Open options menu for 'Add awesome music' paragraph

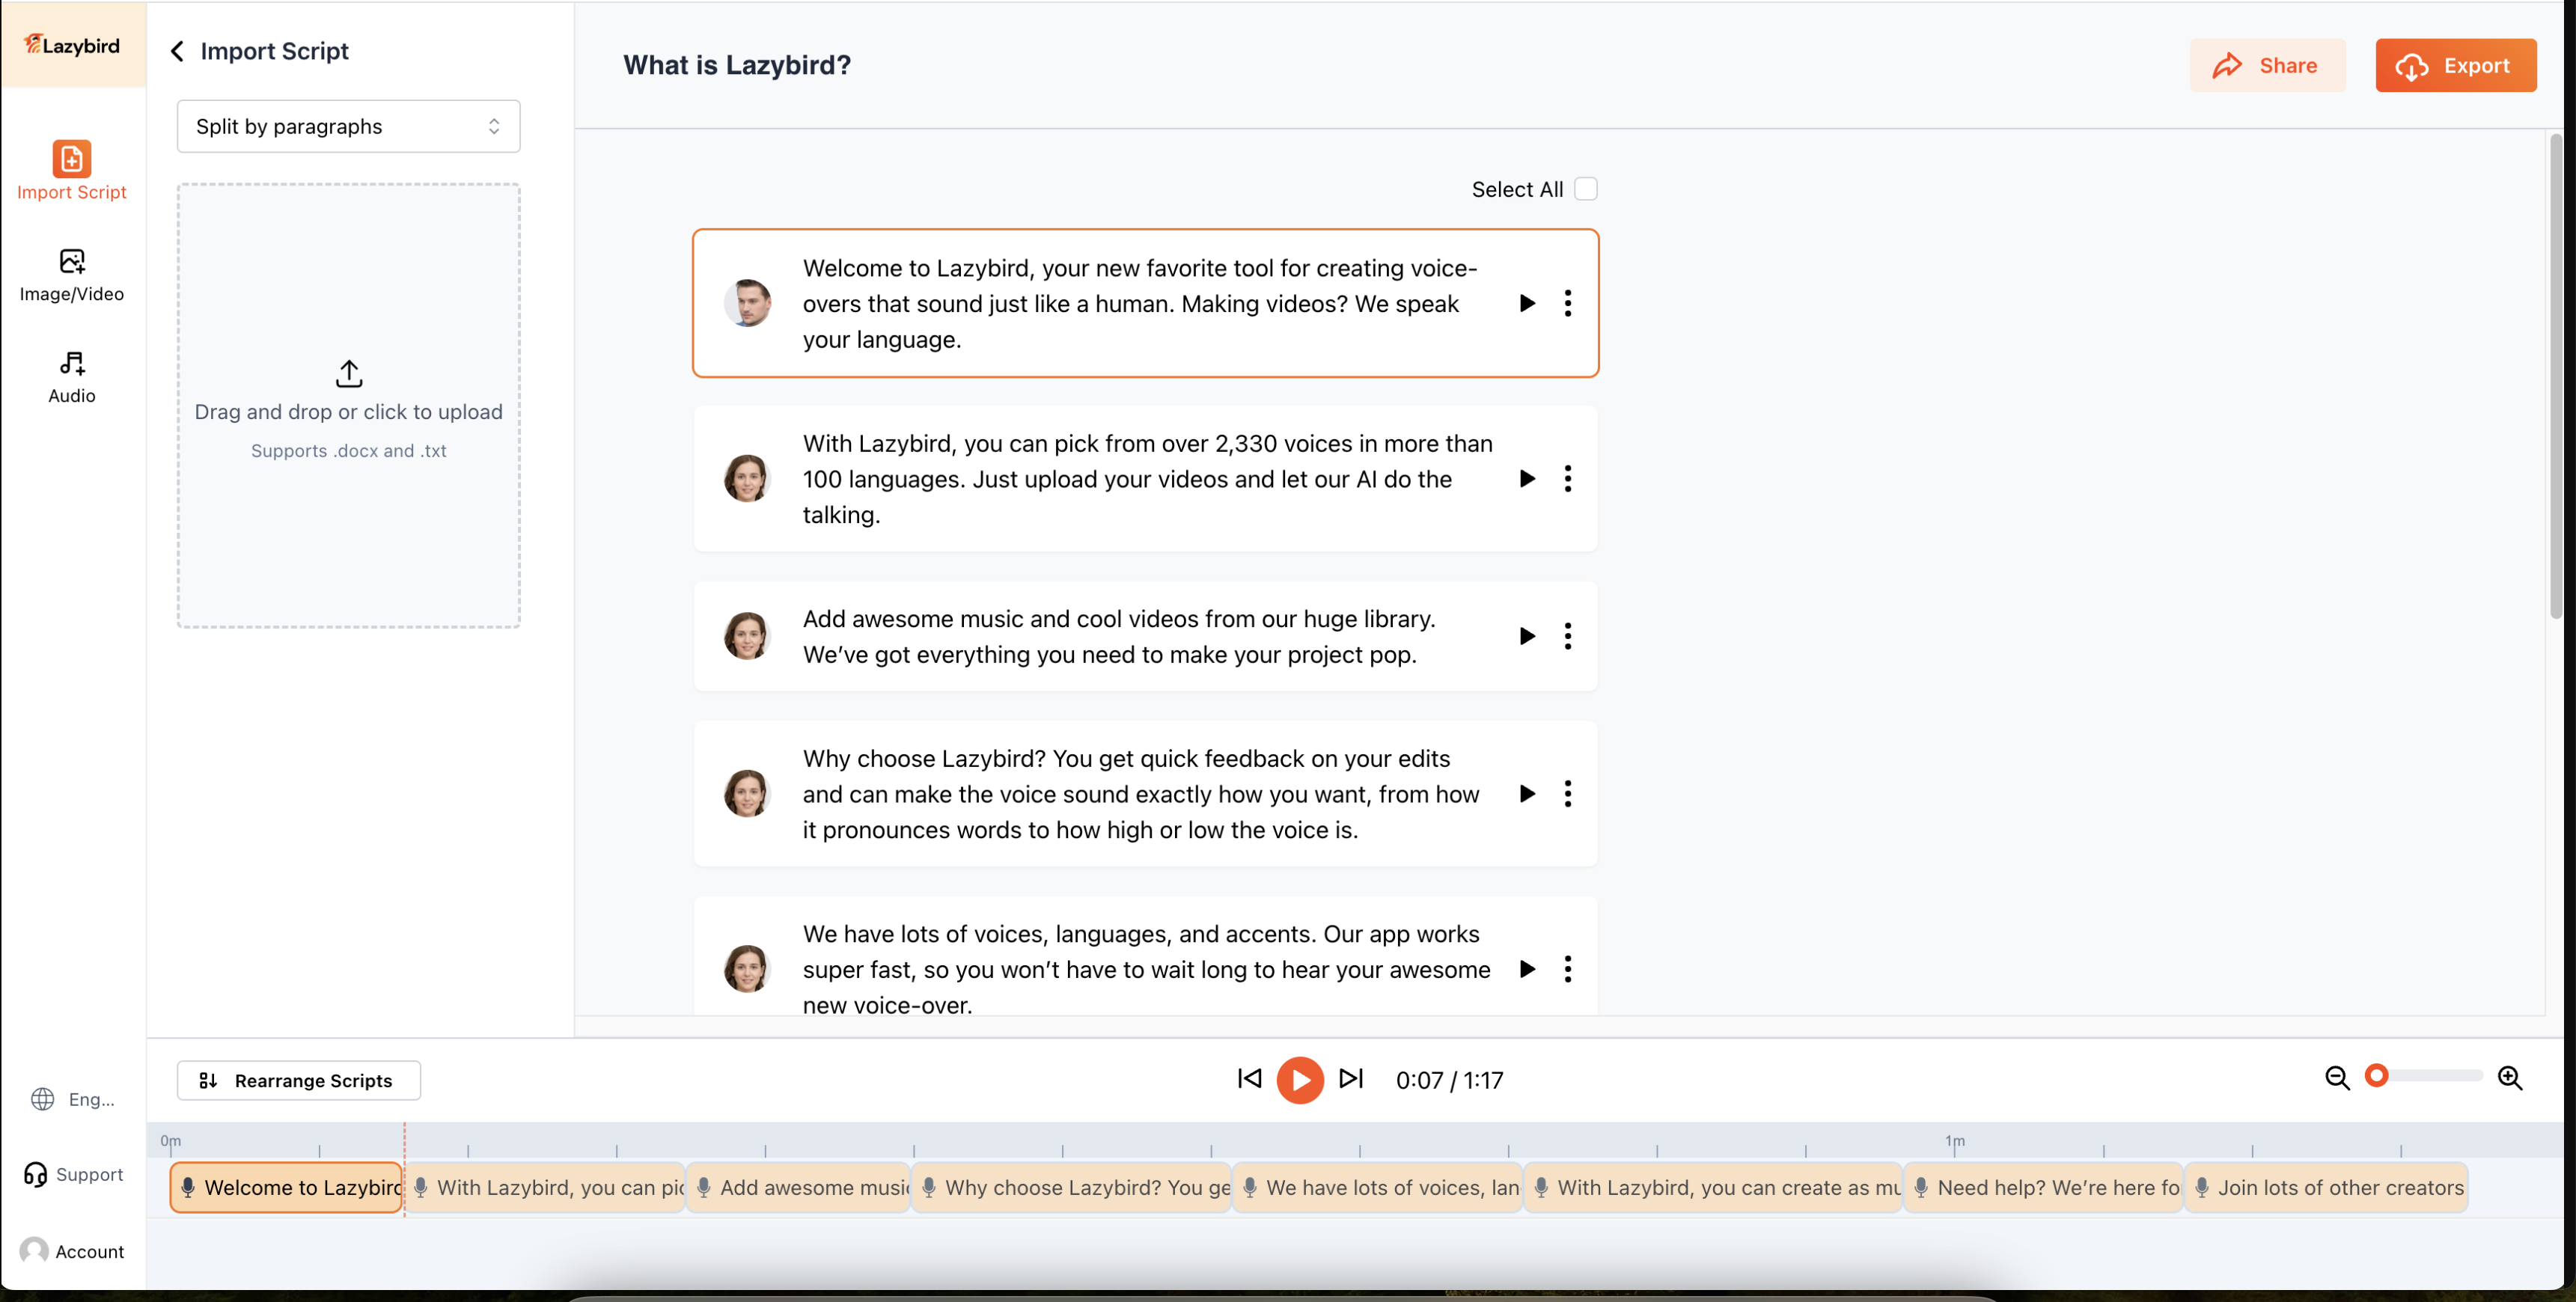pos(1567,636)
